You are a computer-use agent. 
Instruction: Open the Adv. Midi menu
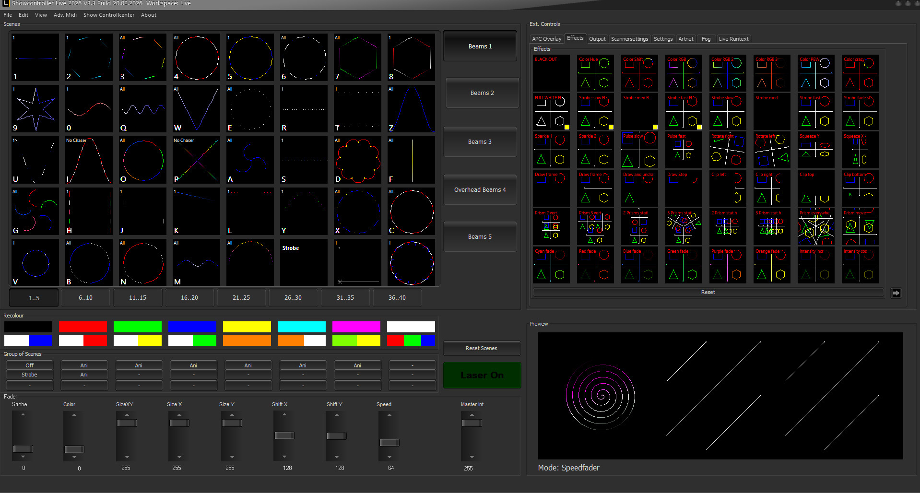65,15
